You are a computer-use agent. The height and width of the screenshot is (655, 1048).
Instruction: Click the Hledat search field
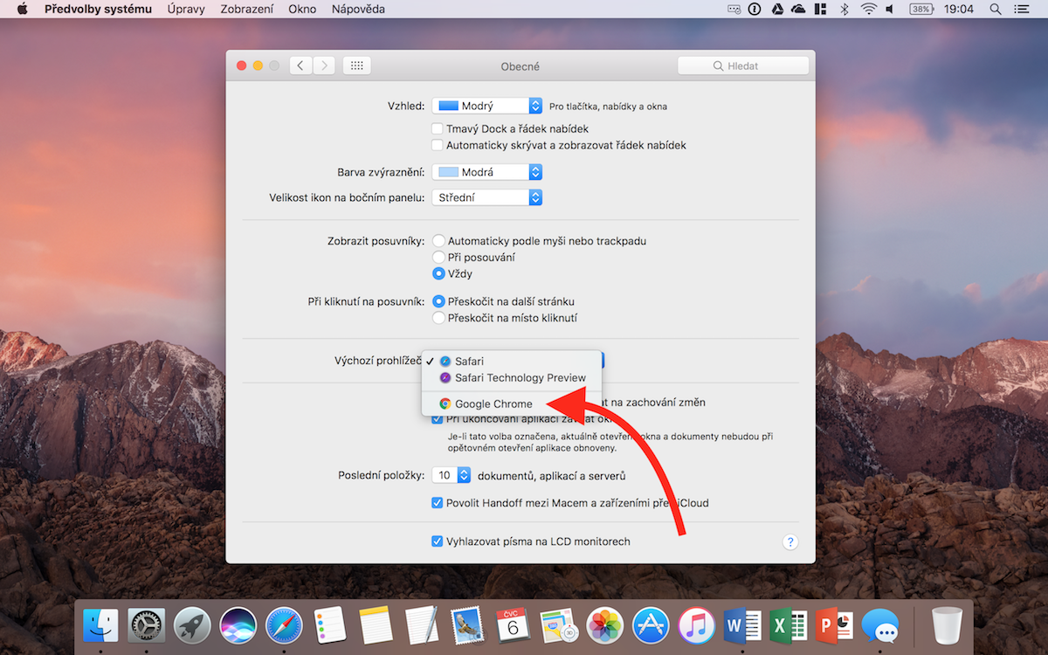coord(743,65)
